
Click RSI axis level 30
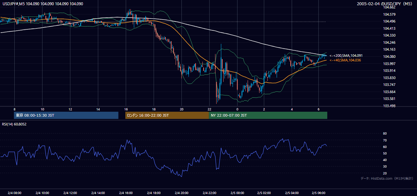385,167
